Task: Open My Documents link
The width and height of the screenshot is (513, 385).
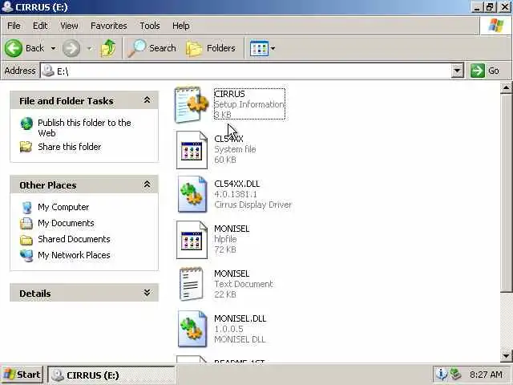Action: [66, 223]
